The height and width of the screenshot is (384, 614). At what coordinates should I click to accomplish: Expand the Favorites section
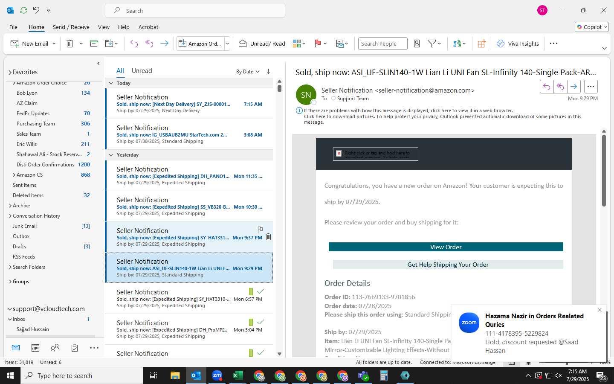tap(10, 72)
